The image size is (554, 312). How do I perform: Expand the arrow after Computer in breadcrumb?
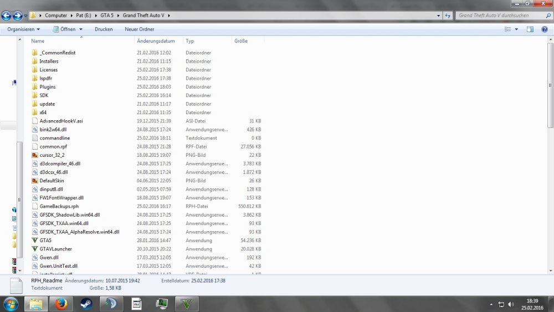click(x=71, y=16)
